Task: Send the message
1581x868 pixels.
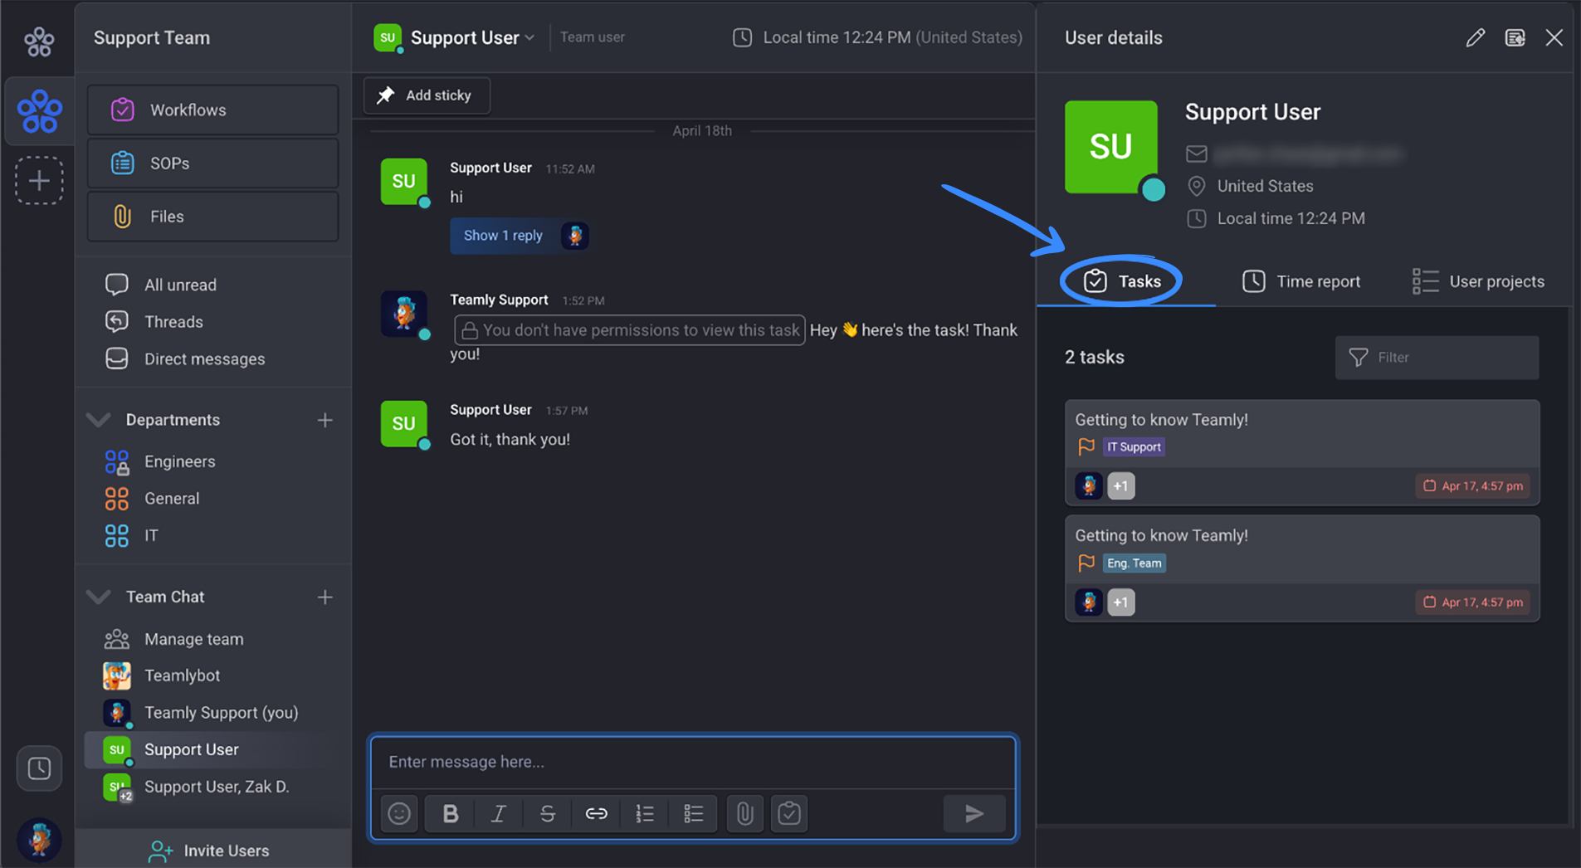Action: coord(974,813)
